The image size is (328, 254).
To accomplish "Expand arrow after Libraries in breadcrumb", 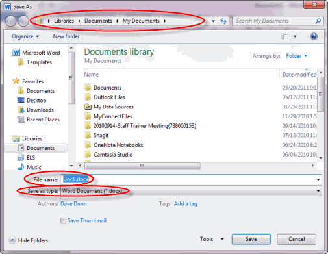I will [x=79, y=21].
